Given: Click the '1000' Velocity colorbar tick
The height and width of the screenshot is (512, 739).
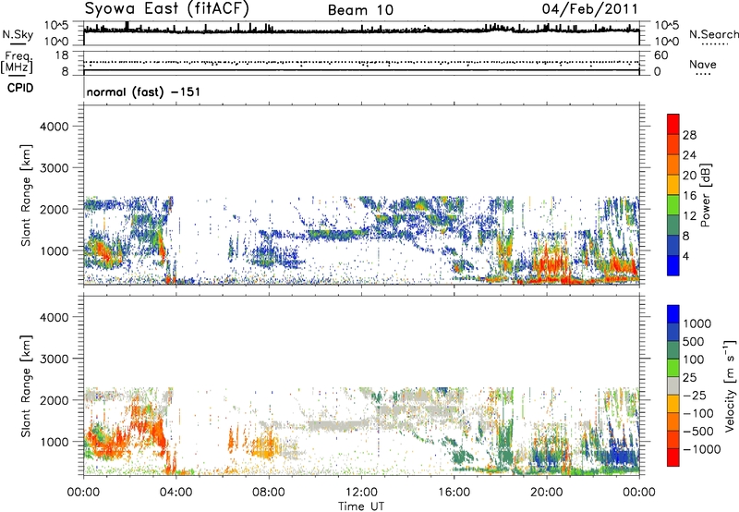Looking at the screenshot, I should tap(697, 323).
